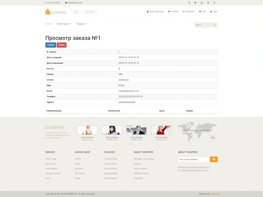Open the Twitter social icon
The width and height of the screenshot is (263, 197).
[x=195, y=3]
